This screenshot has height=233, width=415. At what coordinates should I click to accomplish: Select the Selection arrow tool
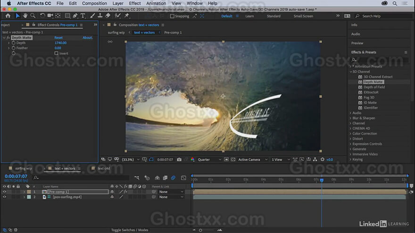17,16
